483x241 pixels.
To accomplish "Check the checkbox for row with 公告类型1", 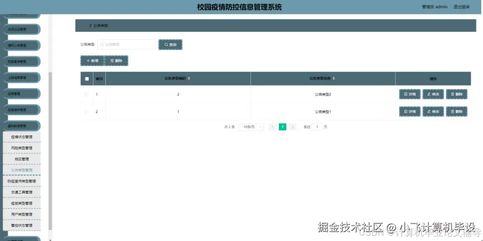I will pyautogui.click(x=87, y=112).
